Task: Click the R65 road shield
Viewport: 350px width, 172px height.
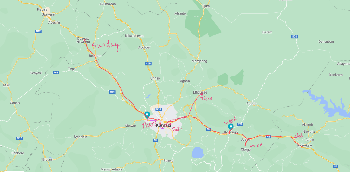Action: pyautogui.click(x=112, y=92)
